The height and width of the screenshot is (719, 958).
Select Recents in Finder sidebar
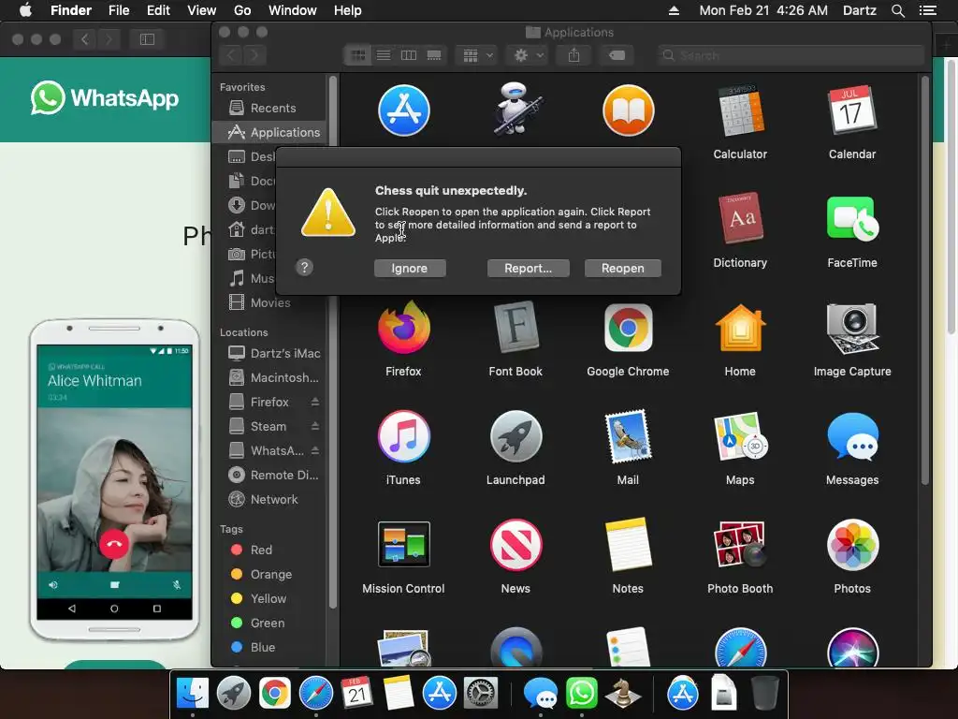pos(269,109)
